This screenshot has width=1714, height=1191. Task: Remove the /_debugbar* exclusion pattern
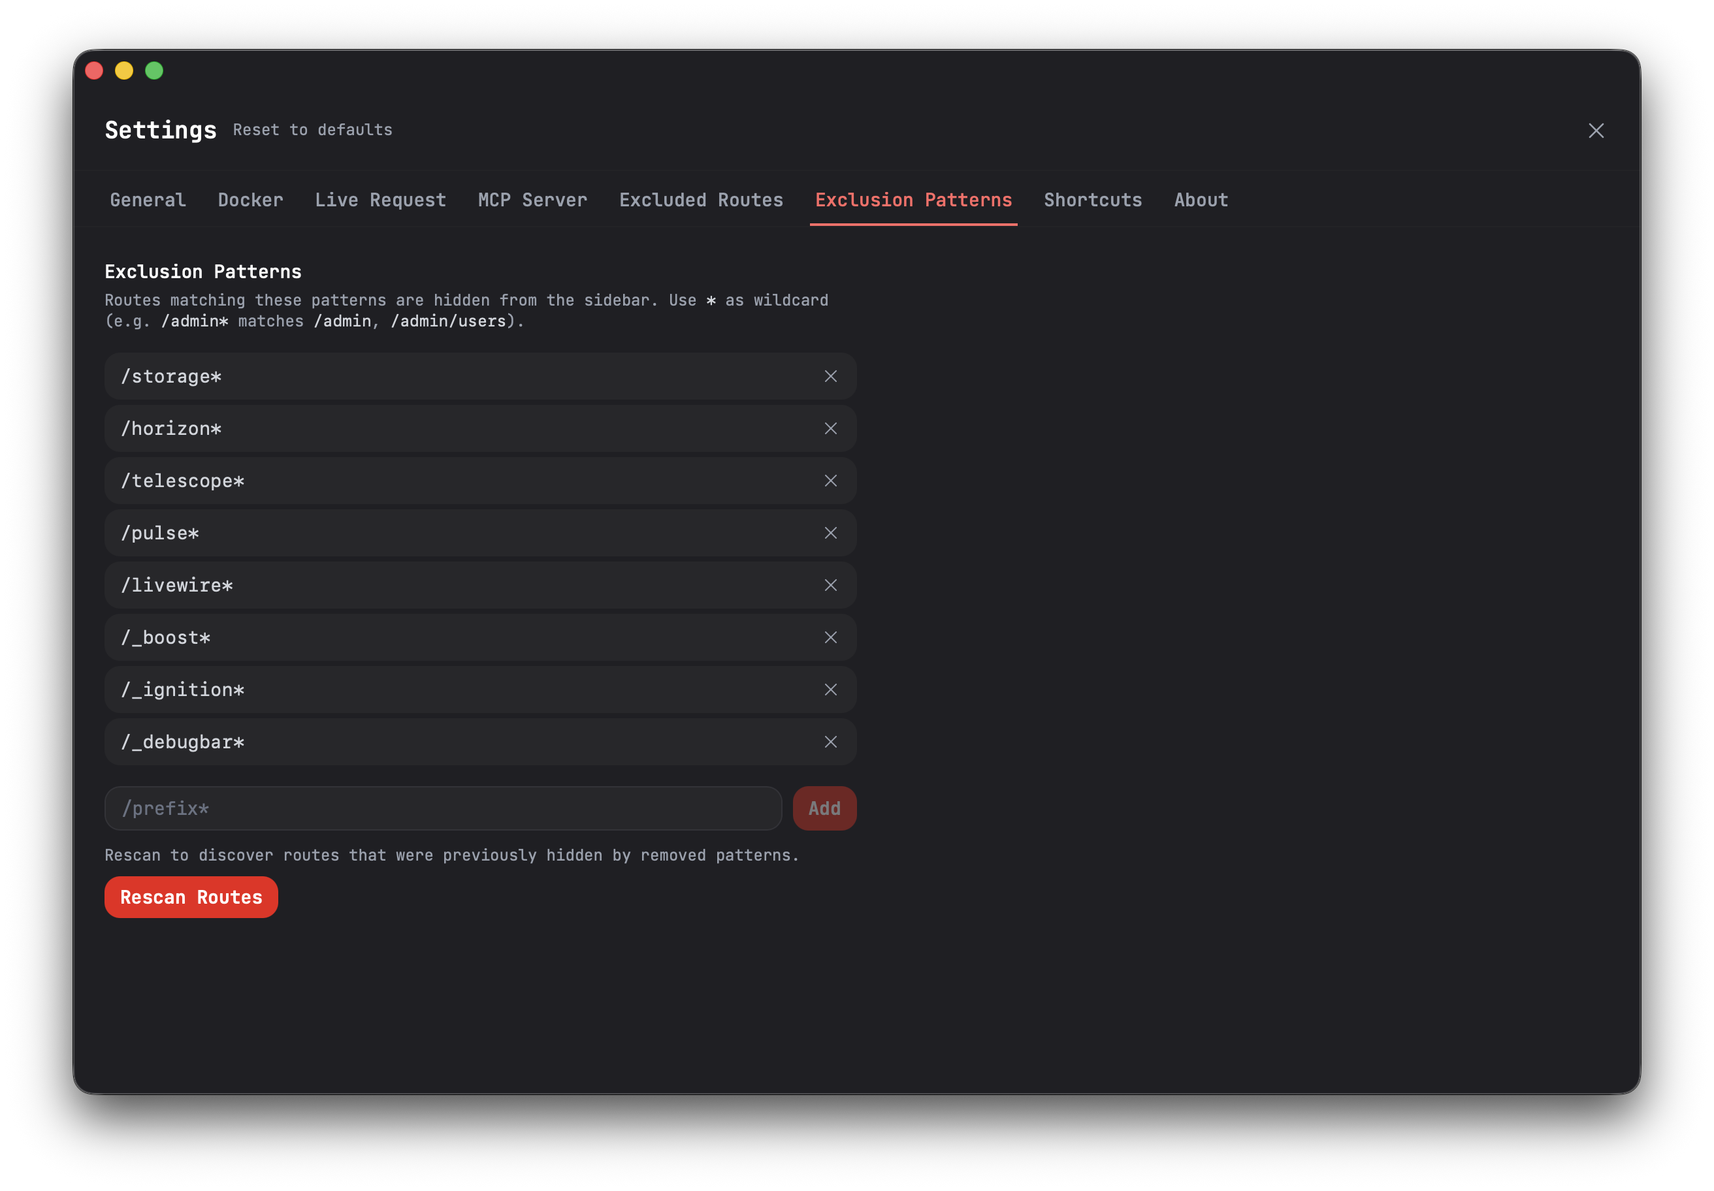[x=830, y=742]
